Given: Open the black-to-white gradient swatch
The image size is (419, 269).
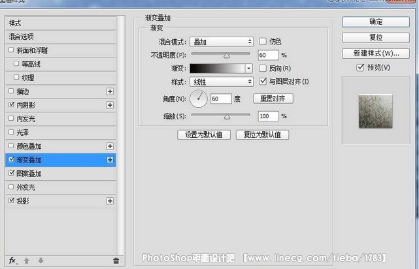Looking at the screenshot, I should coord(218,69).
